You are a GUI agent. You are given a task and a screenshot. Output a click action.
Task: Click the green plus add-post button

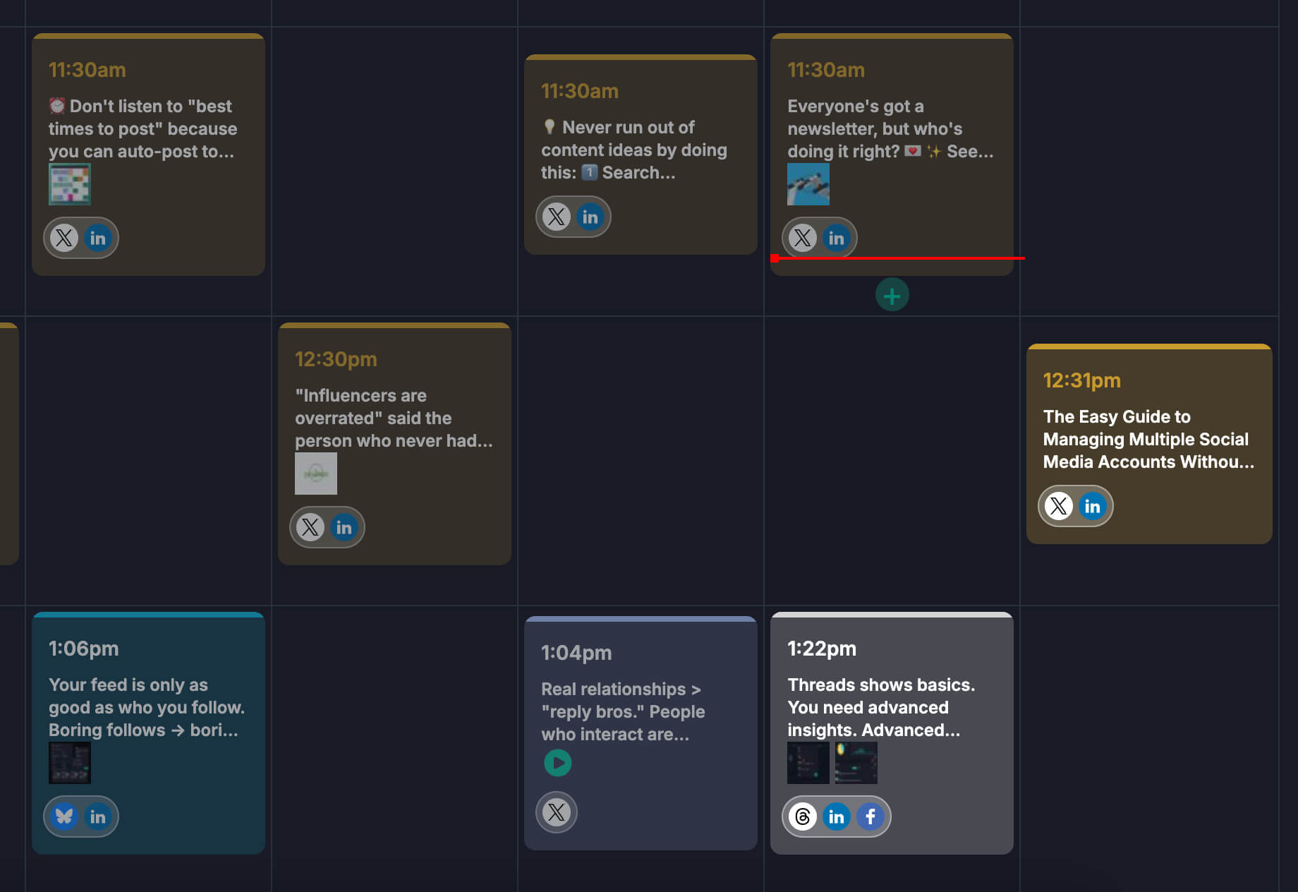click(892, 295)
